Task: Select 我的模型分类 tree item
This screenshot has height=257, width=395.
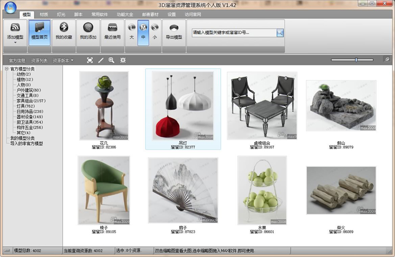Action: tap(23, 138)
